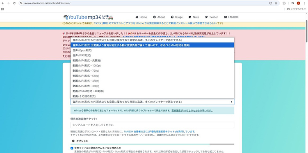Open the red profile avatar
Screen dimensions: 308x153
(x=299, y=3)
